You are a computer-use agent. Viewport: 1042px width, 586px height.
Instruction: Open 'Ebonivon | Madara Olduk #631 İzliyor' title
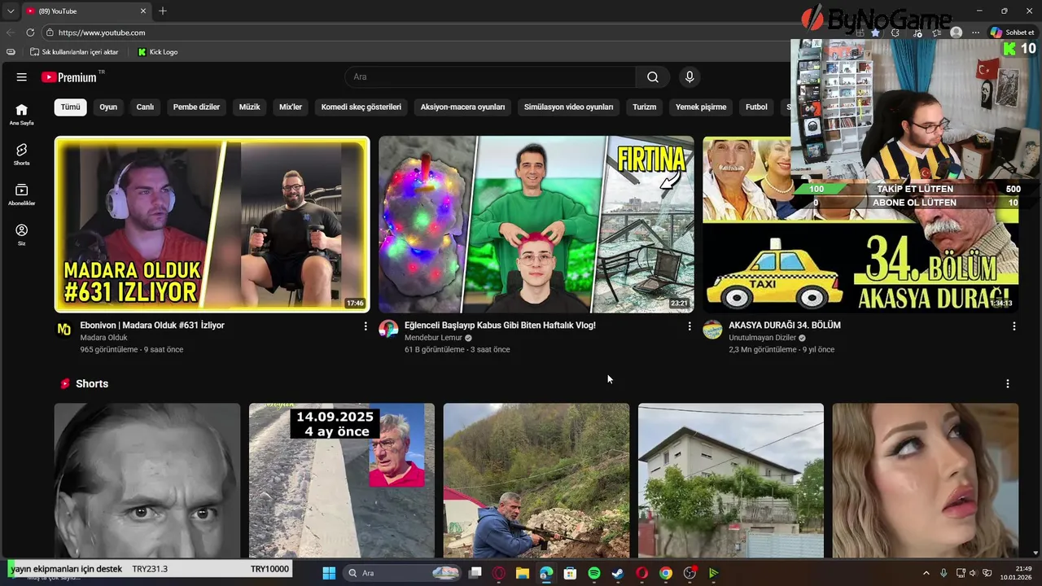[x=152, y=326]
